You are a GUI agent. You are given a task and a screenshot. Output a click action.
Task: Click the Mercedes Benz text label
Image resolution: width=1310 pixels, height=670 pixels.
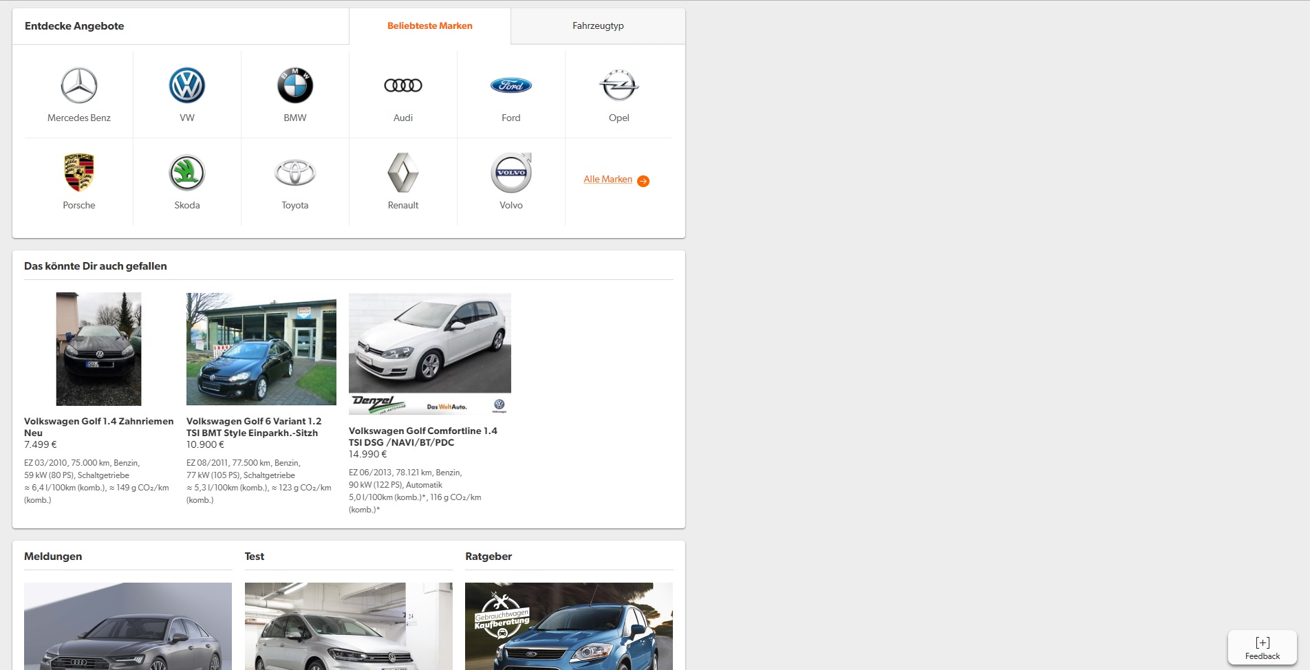tap(79, 118)
